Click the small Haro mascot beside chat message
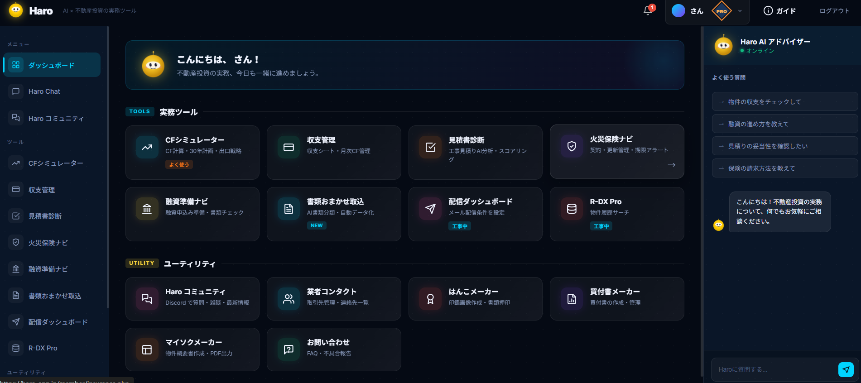 [x=718, y=225]
